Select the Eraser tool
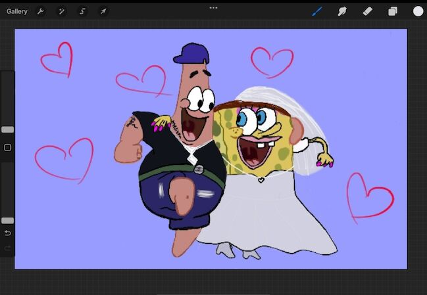The height and width of the screenshot is (295, 427). point(367,11)
